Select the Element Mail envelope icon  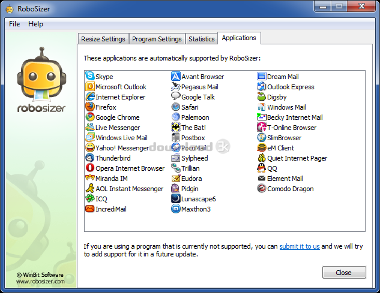point(262,178)
